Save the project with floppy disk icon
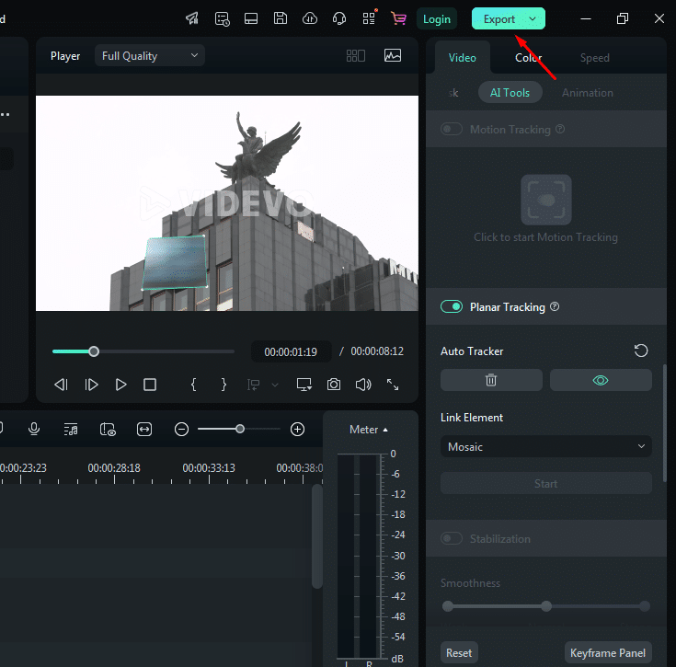The height and width of the screenshot is (667, 676). click(x=281, y=18)
